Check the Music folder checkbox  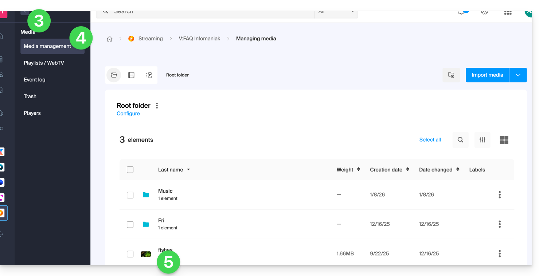tap(130, 195)
